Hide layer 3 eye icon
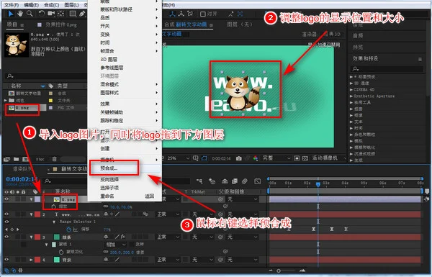This screenshot has height=277, width=432. (6, 237)
